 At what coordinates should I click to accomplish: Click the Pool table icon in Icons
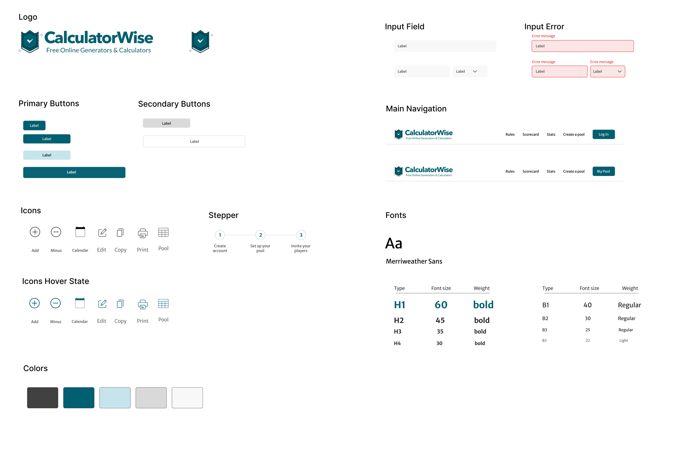click(x=163, y=232)
